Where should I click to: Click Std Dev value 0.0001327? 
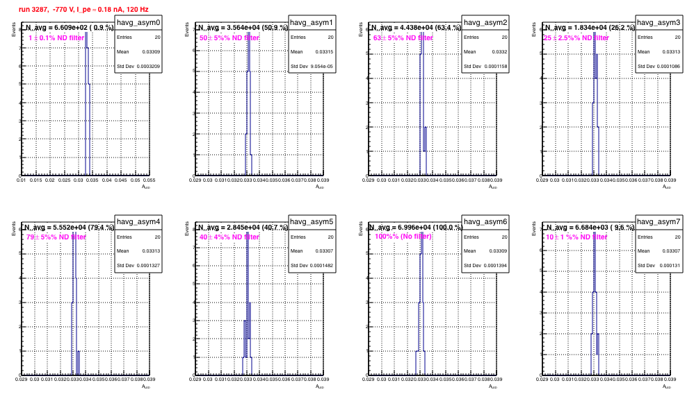coord(148,266)
